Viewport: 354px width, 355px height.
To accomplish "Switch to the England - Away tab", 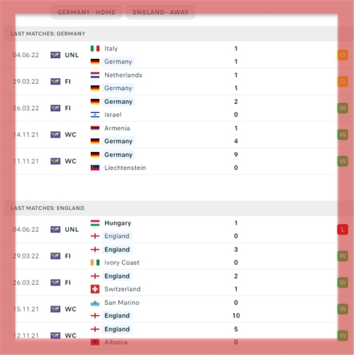I will click(160, 12).
